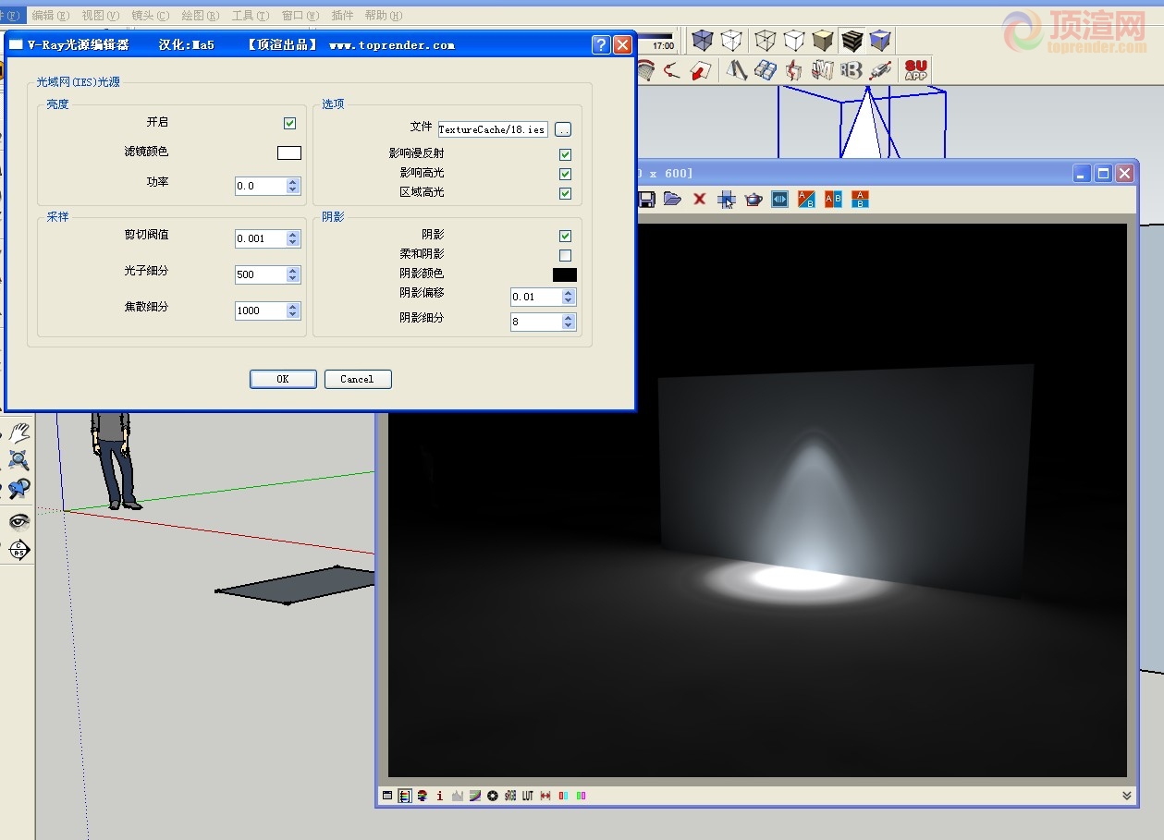
Task: Open the 窗口 (Window) menu
Action: (x=300, y=16)
